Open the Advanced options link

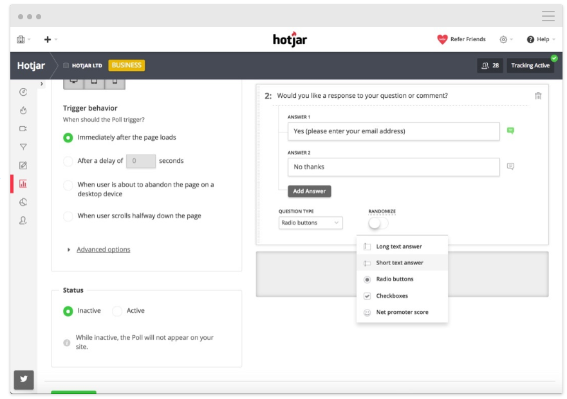104,249
